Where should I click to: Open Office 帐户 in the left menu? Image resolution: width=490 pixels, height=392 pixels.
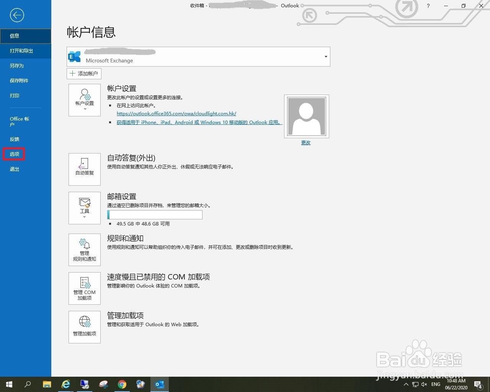(x=26, y=122)
